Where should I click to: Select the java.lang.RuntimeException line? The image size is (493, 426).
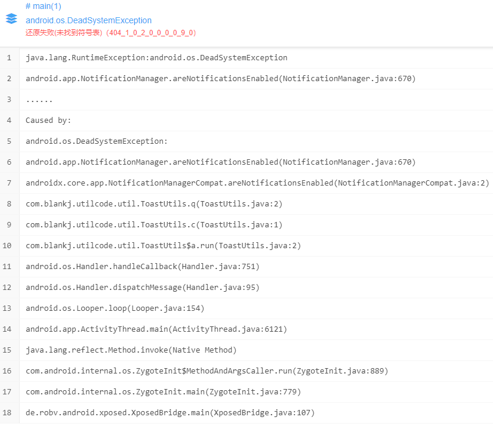[155, 57]
